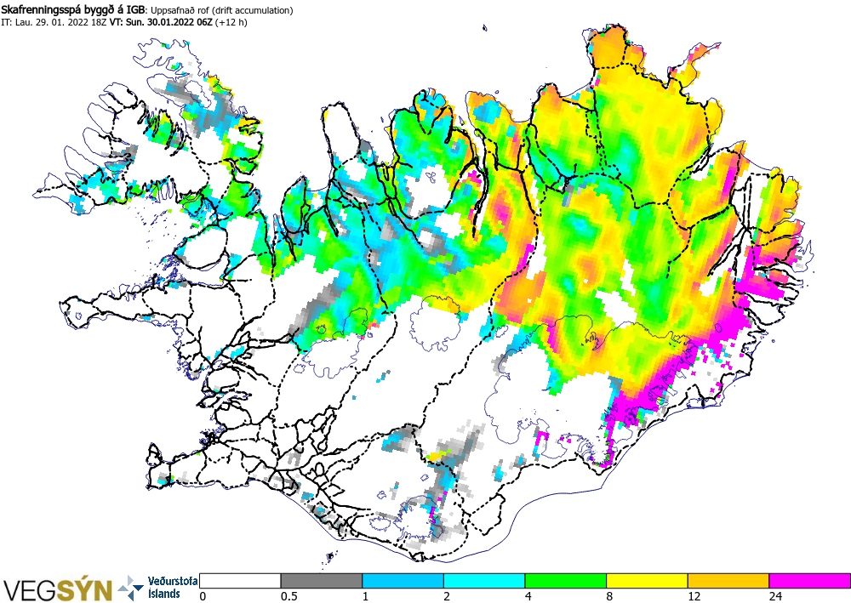Click the VEGSÝN logo

pos(56,589)
